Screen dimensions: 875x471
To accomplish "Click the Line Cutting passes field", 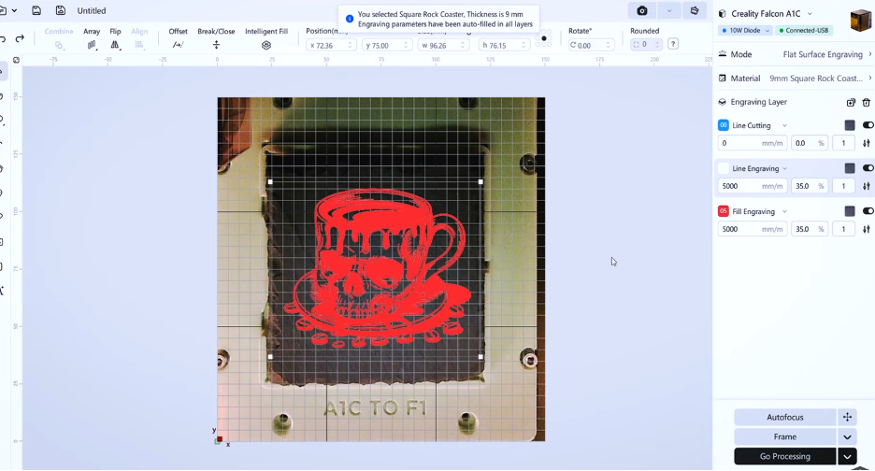I will [x=843, y=143].
